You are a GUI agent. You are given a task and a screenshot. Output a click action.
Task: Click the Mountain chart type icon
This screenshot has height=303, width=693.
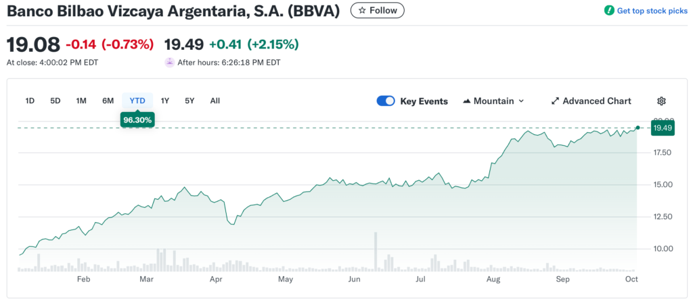466,101
